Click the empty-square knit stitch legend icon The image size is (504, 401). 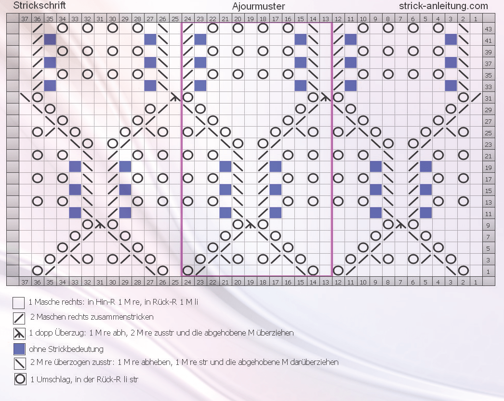(19, 303)
